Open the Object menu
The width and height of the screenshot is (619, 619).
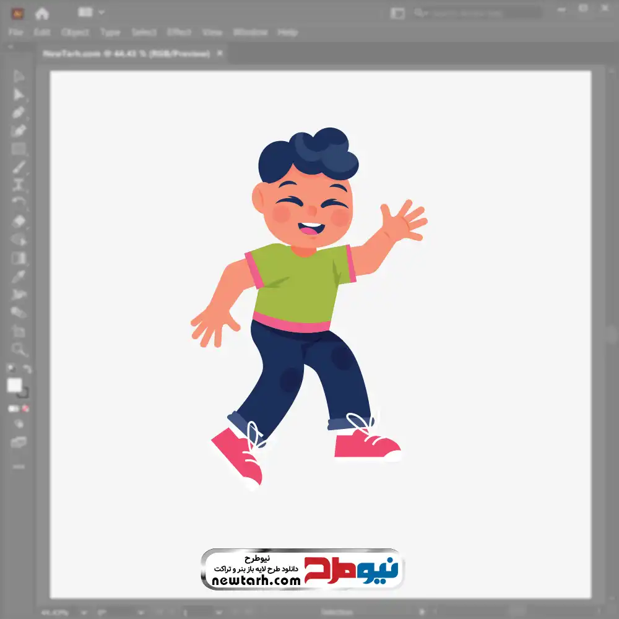pos(74,32)
